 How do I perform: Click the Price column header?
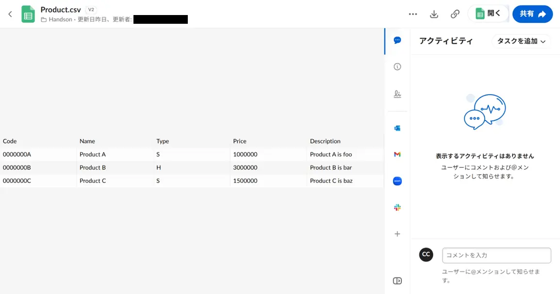click(268, 141)
